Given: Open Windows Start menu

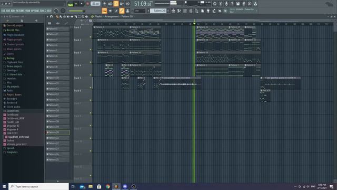Looking at the screenshot, I should pos(4,186).
